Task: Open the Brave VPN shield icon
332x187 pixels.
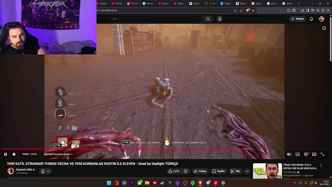Action: (x=323, y=10)
